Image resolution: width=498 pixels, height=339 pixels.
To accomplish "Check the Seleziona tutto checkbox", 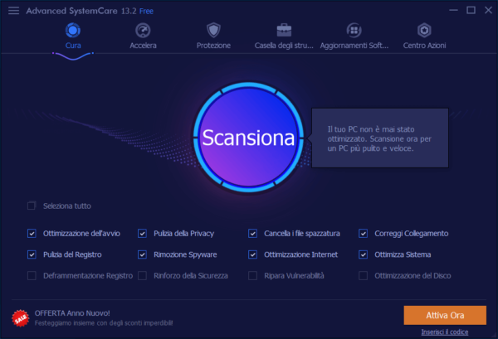I will tap(32, 206).
